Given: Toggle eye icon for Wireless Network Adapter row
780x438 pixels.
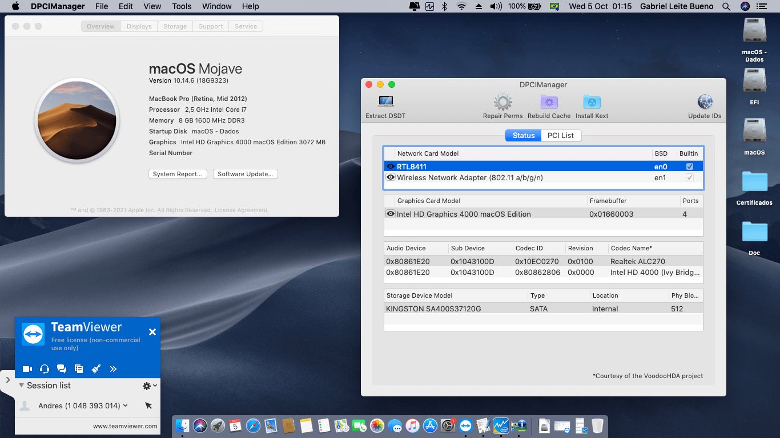Looking at the screenshot, I should tap(391, 177).
